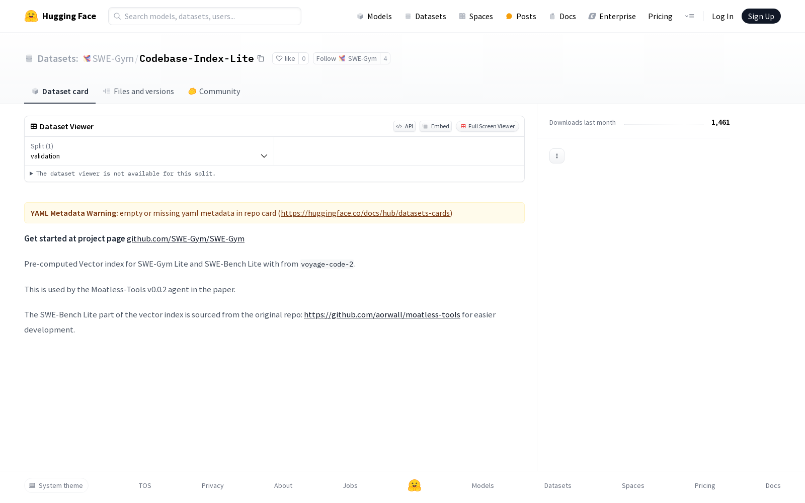Switch to Files and versions tab

(138, 91)
